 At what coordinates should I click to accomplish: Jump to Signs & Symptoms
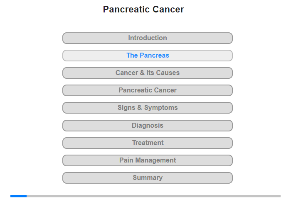147,108
